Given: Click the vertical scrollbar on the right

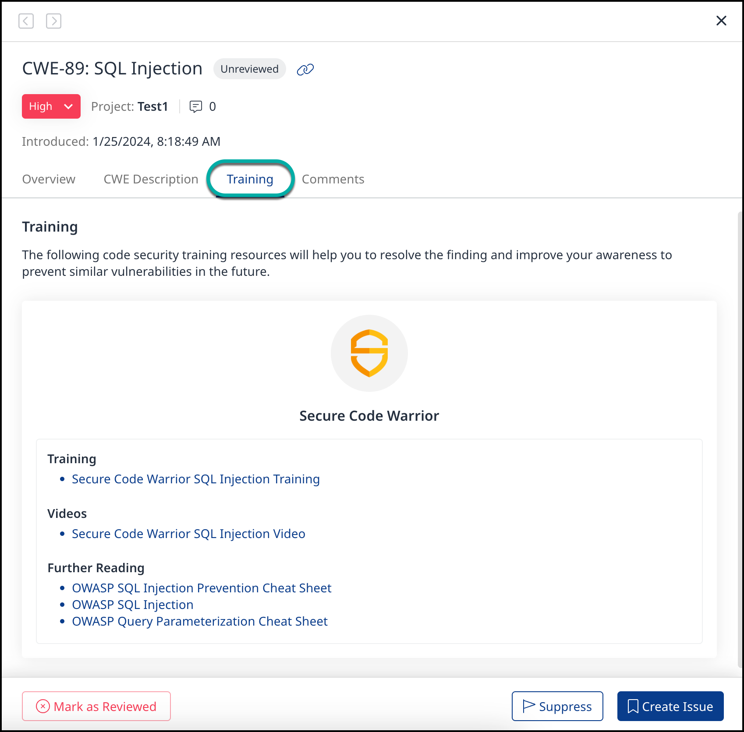Looking at the screenshot, I should [740, 438].
